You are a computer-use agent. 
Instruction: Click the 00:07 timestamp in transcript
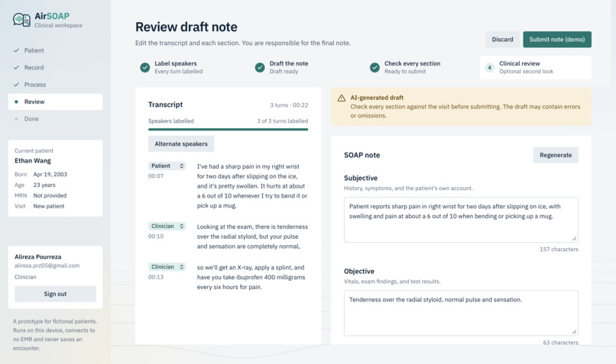pyautogui.click(x=156, y=176)
